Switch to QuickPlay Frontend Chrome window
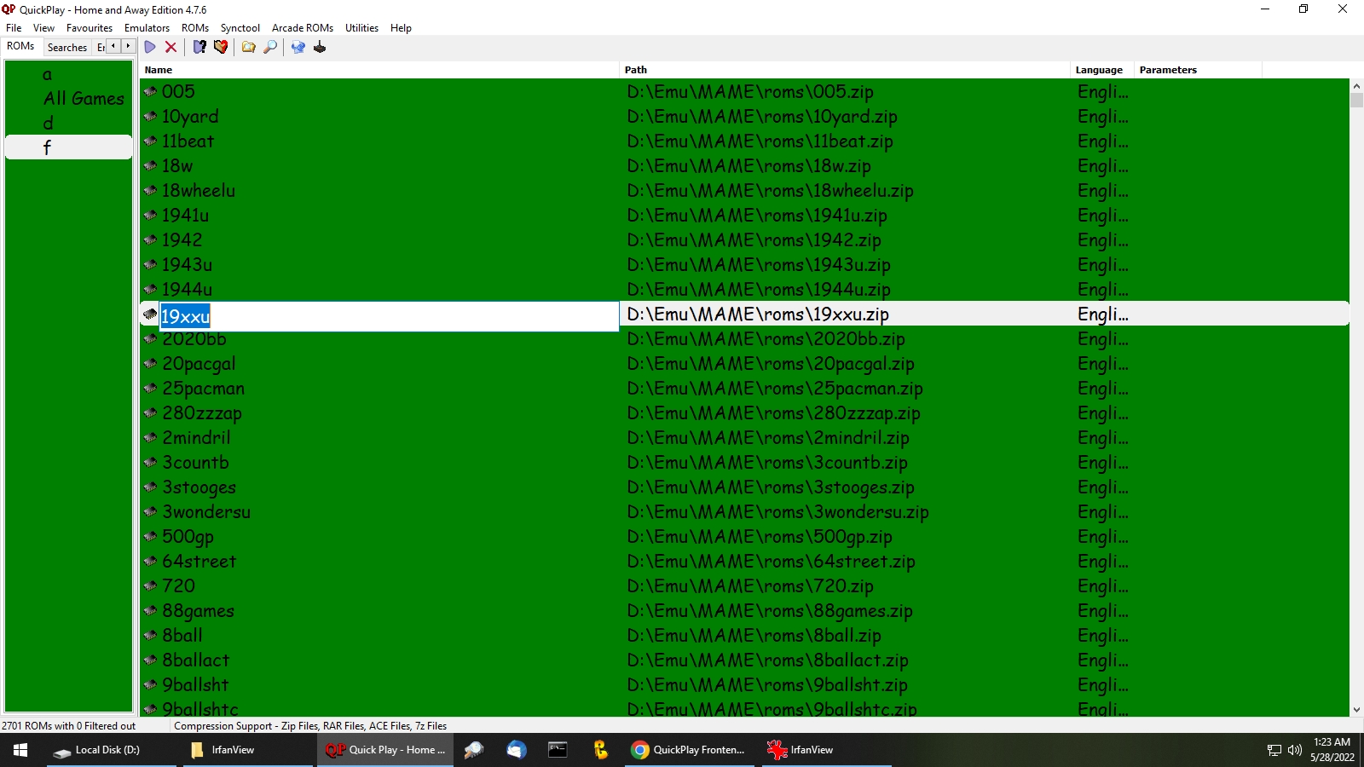Viewport: 1364px width, 767px height. pyautogui.click(x=688, y=750)
